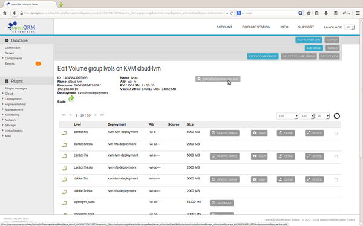Click Add Server (3/4) button

tap(309, 40)
